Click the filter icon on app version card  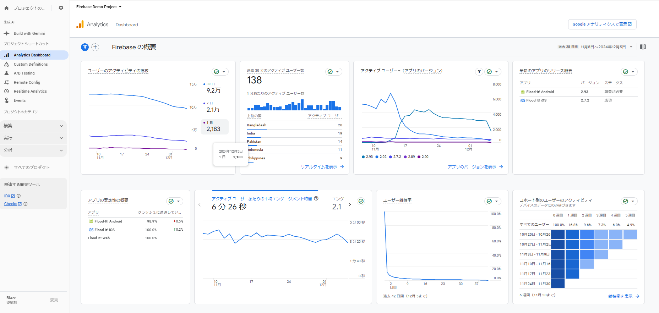click(479, 72)
